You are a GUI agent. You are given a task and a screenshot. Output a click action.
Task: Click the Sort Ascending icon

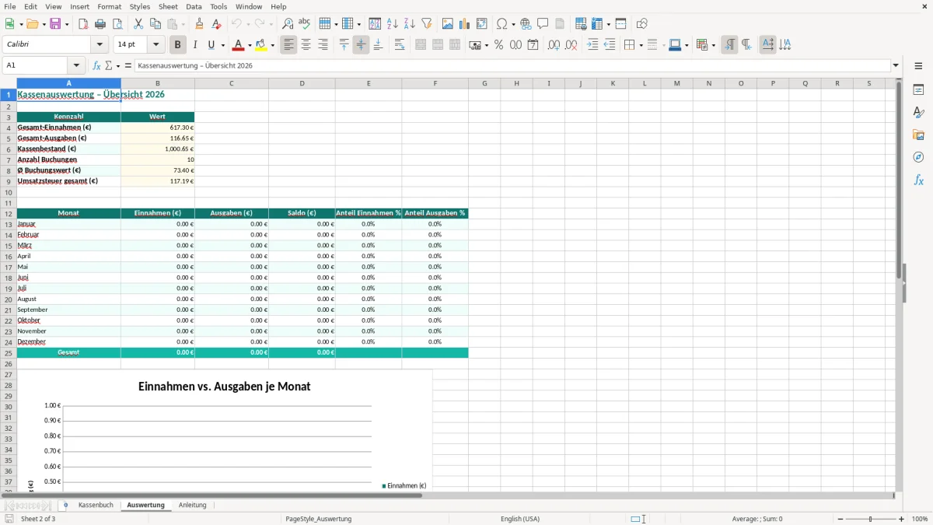click(393, 24)
